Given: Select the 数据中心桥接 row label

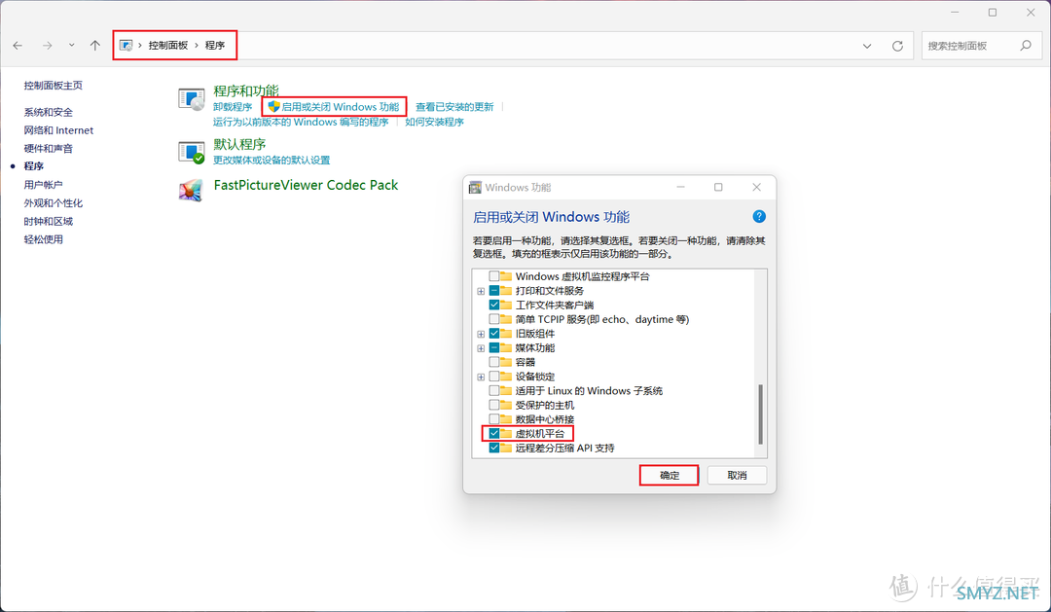Looking at the screenshot, I should [544, 419].
